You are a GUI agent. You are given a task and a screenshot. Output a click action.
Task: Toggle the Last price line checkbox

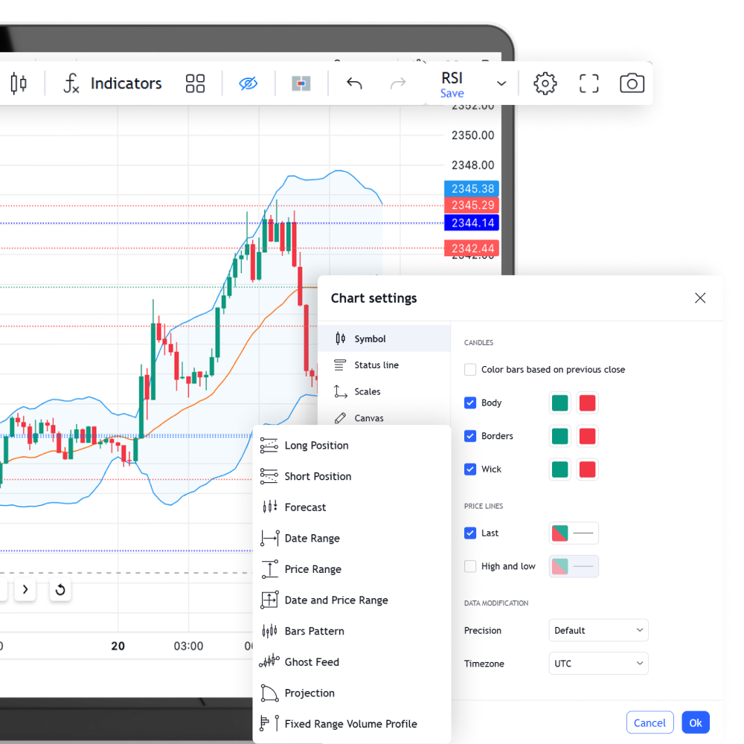point(469,533)
